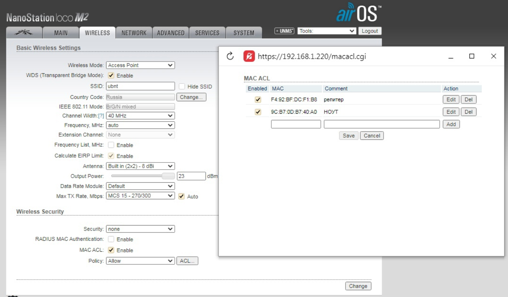Viewport: 508px width, 297px height.
Task: Open the MAC ACL Policy dropdown
Action: [140, 261]
